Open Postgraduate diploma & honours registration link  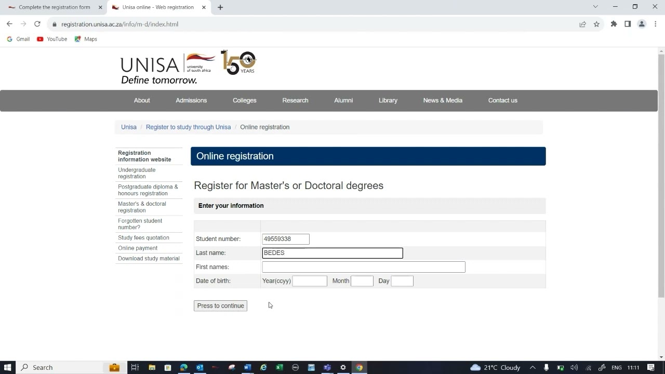(148, 190)
